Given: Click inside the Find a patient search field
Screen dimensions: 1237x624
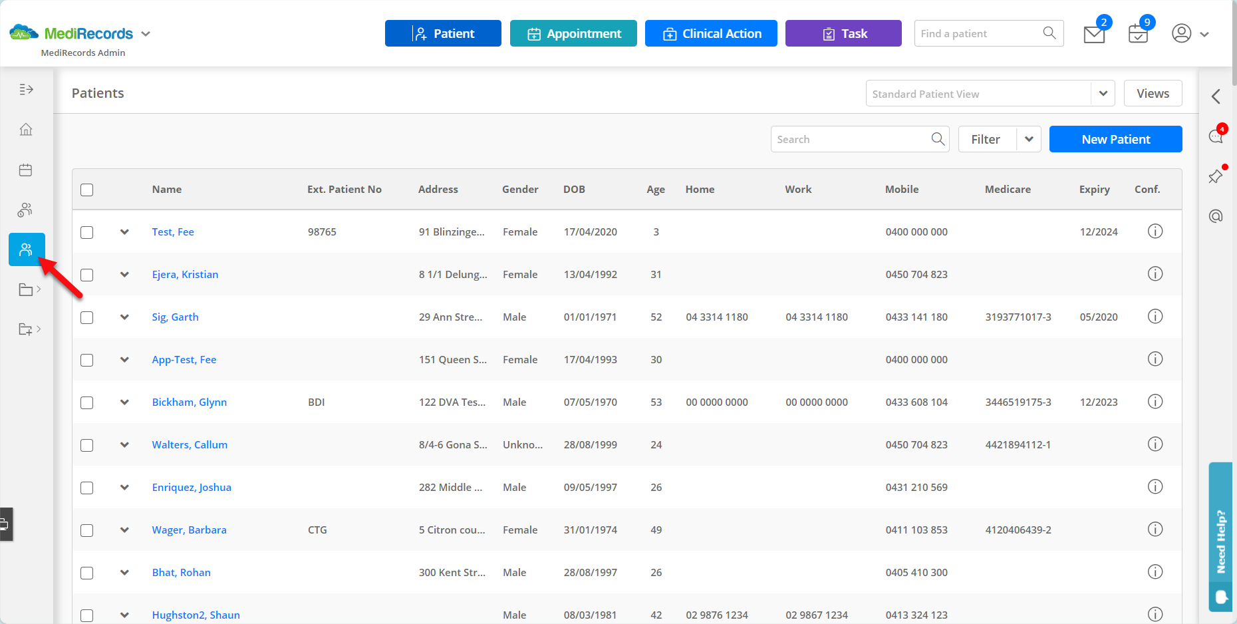Looking at the screenshot, I should click(971, 33).
